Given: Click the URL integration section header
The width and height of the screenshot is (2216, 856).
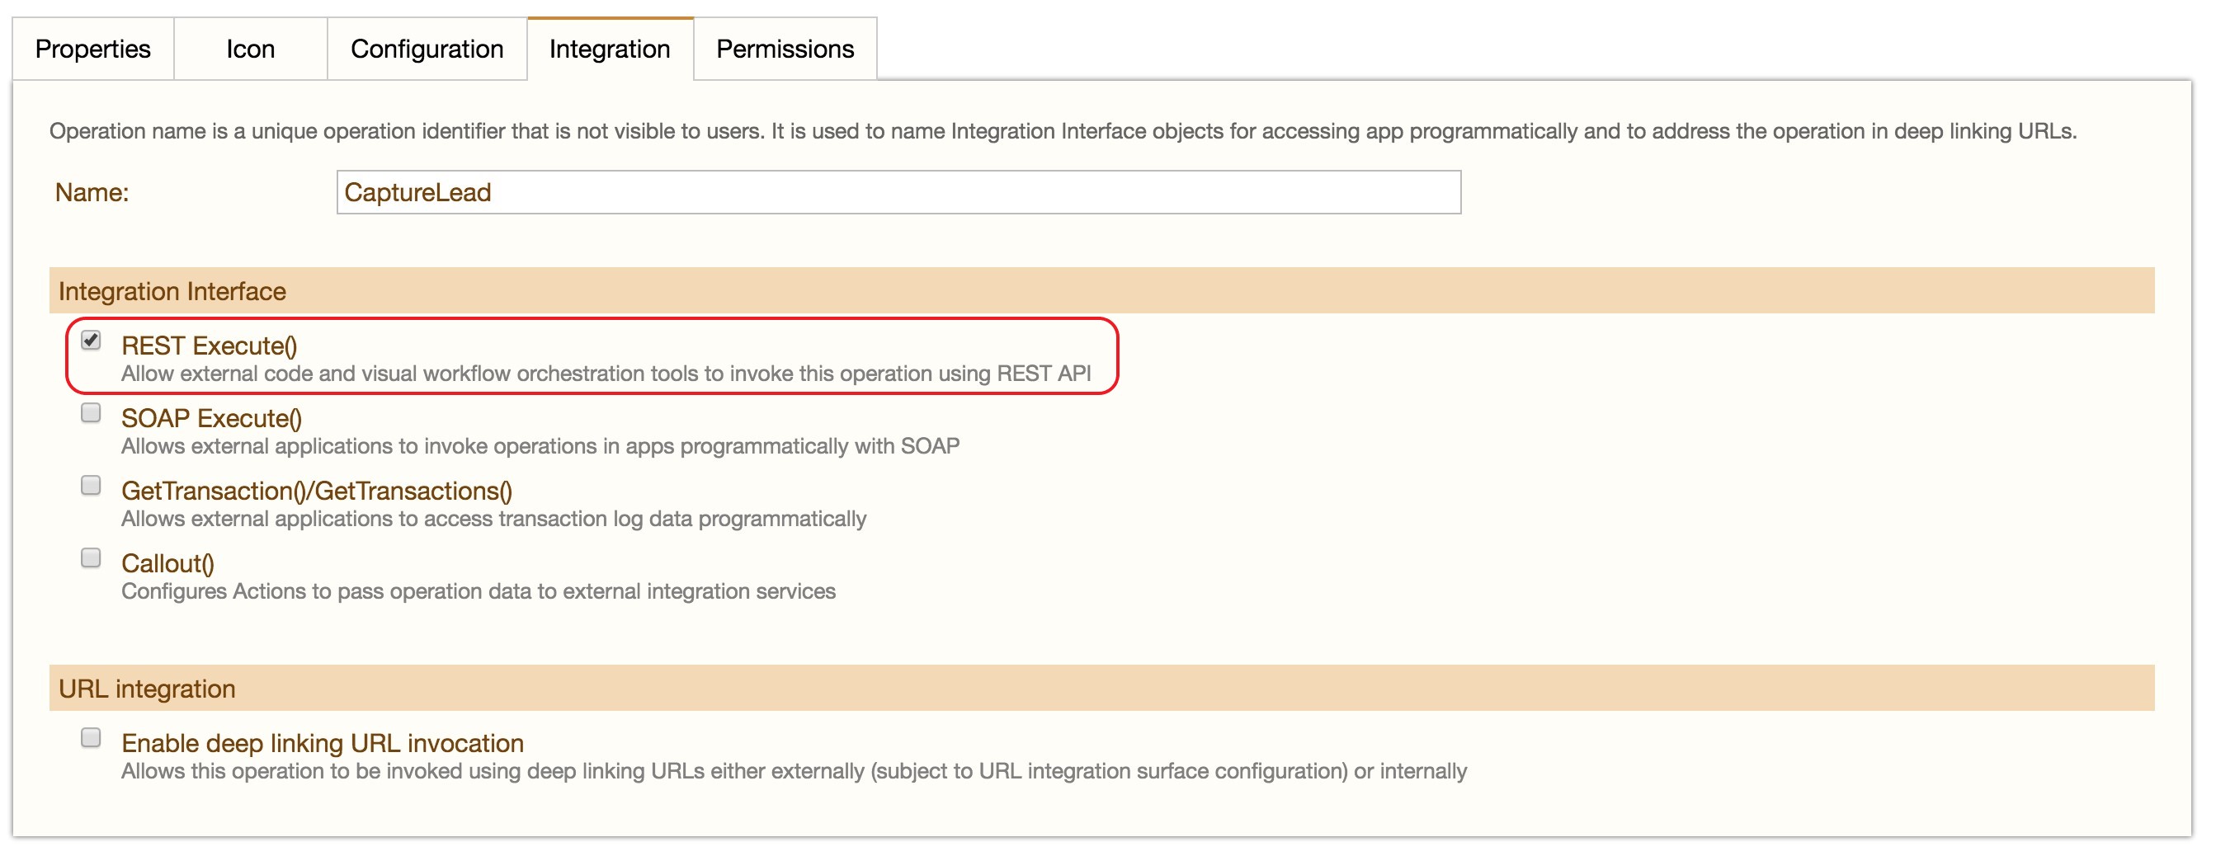Looking at the screenshot, I should click(x=147, y=689).
